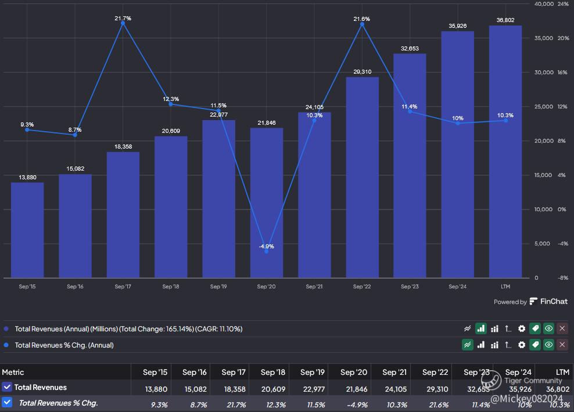The height and width of the screenshot is (412, 574).
Task: Uncheck Total Revenues % Chg. table checkbox
Action: (7, 402)
